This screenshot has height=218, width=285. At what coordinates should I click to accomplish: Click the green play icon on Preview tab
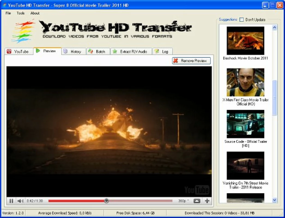pos(38,51)
